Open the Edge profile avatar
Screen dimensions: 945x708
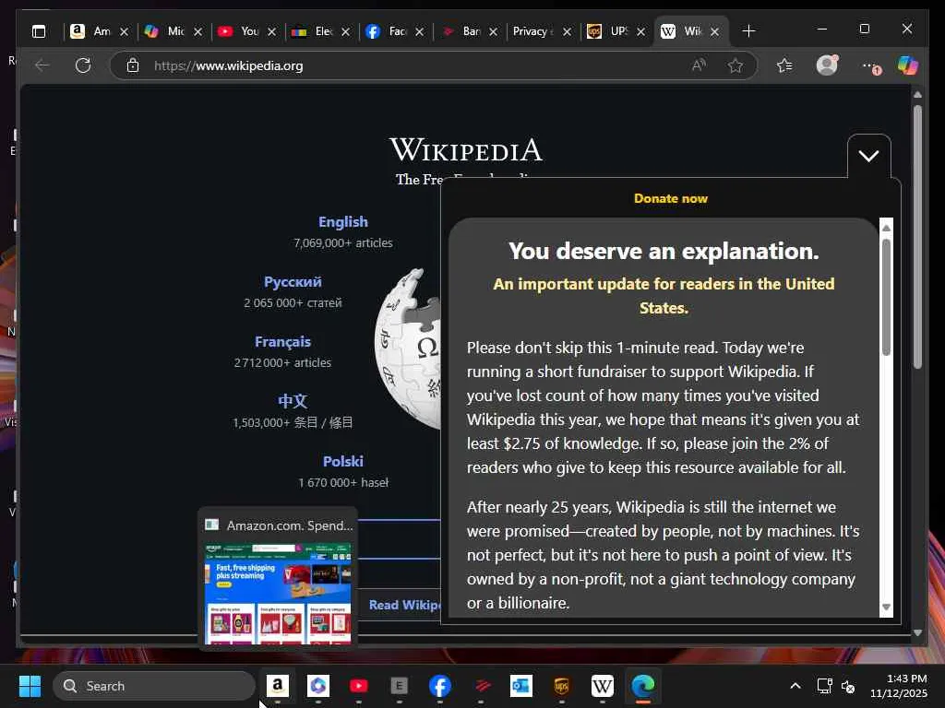(827, 65)
